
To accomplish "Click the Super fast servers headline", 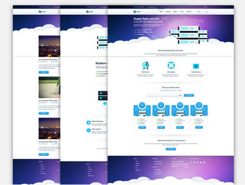I will 147,19.
